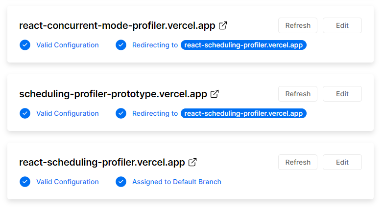Edit the scheduling-profiler-prototype domain

(342, 94)
